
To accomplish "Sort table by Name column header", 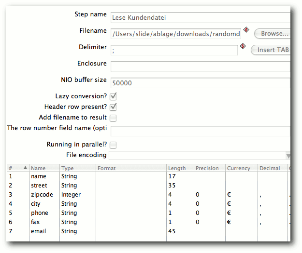I will tap(44, 168).
